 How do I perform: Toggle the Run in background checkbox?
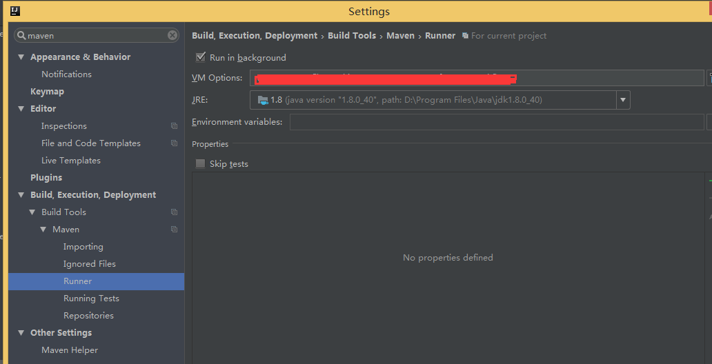(200, 57)
